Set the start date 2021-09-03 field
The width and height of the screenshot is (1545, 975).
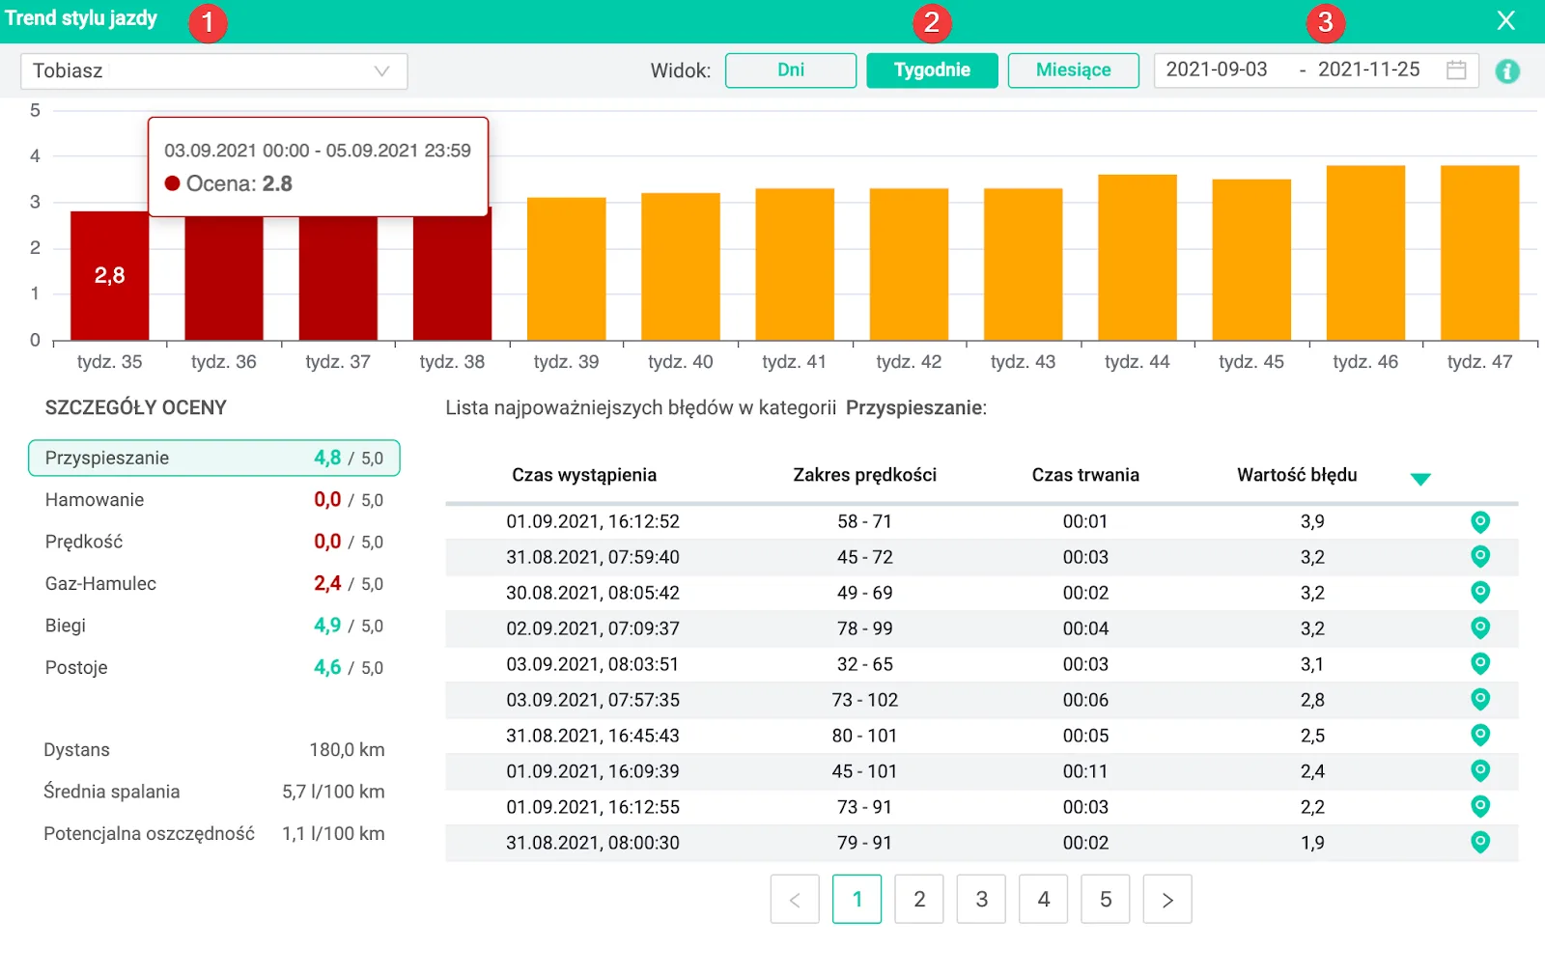click(1217, 70)
